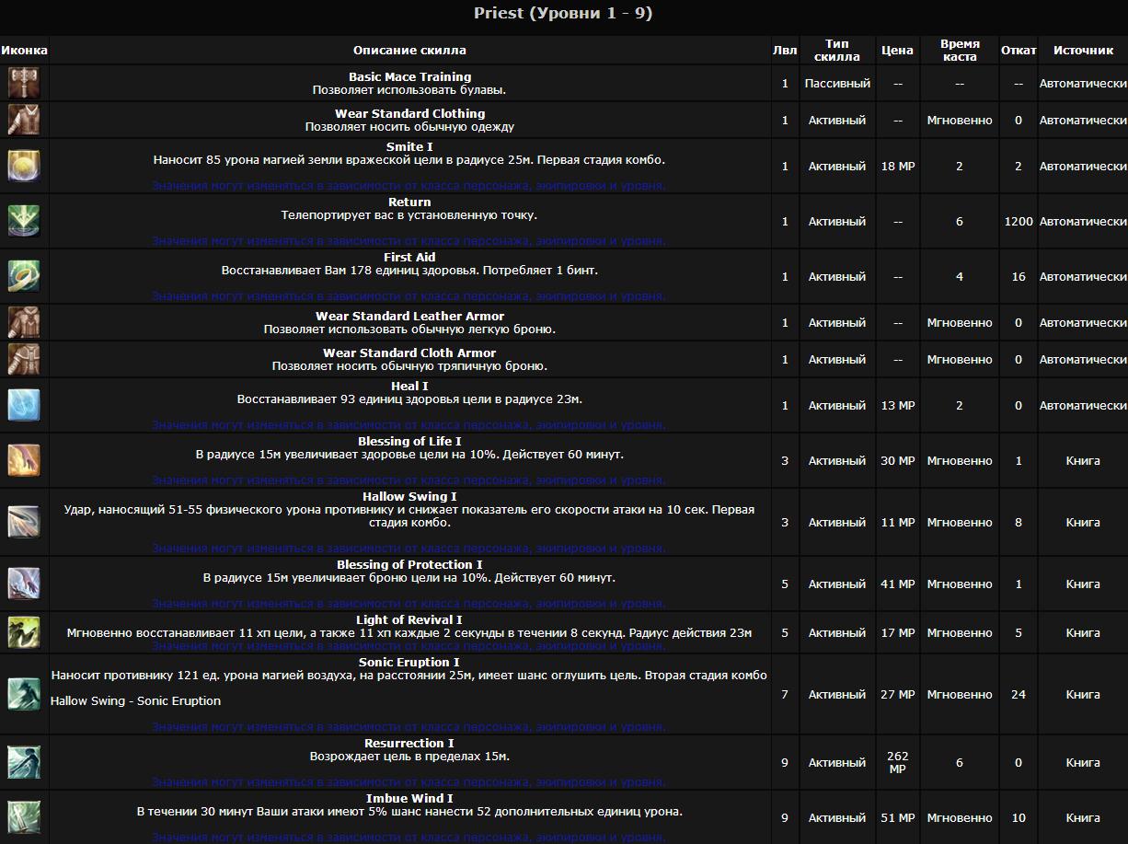Click the Resurrection I skill title

pos(409,744)
